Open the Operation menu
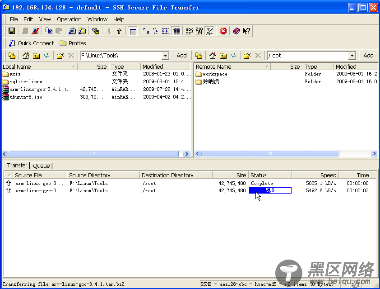The width and height of the screenshot is (380, 289). pyautogui.click(x=69, y=19)
